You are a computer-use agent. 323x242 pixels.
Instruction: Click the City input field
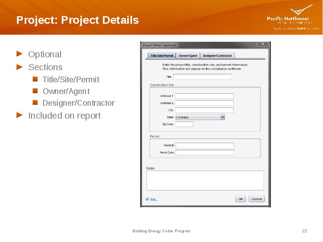pyautogui.click(x=205, y=110)
